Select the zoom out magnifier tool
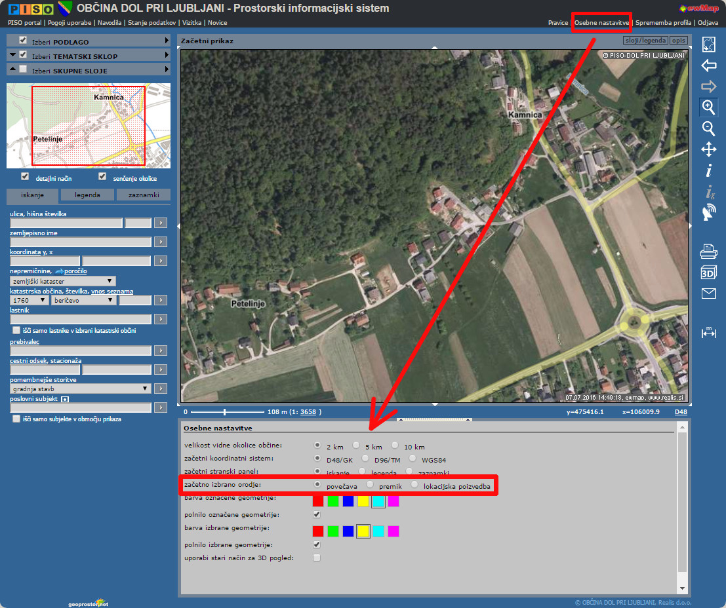Screen dimensions: 726x608 point(708,128)
